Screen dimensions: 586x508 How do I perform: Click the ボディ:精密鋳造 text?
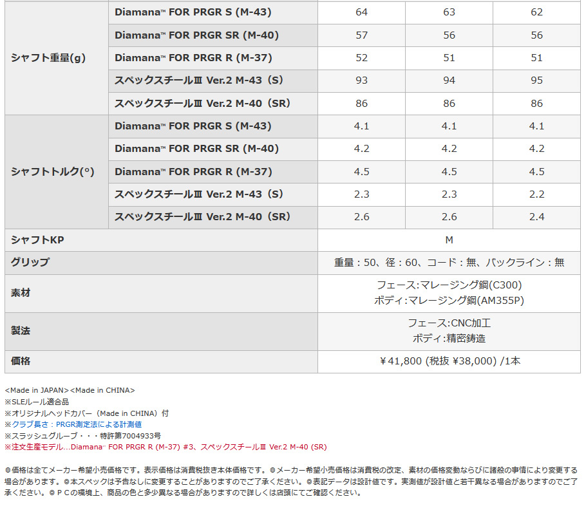click(449, 339)
